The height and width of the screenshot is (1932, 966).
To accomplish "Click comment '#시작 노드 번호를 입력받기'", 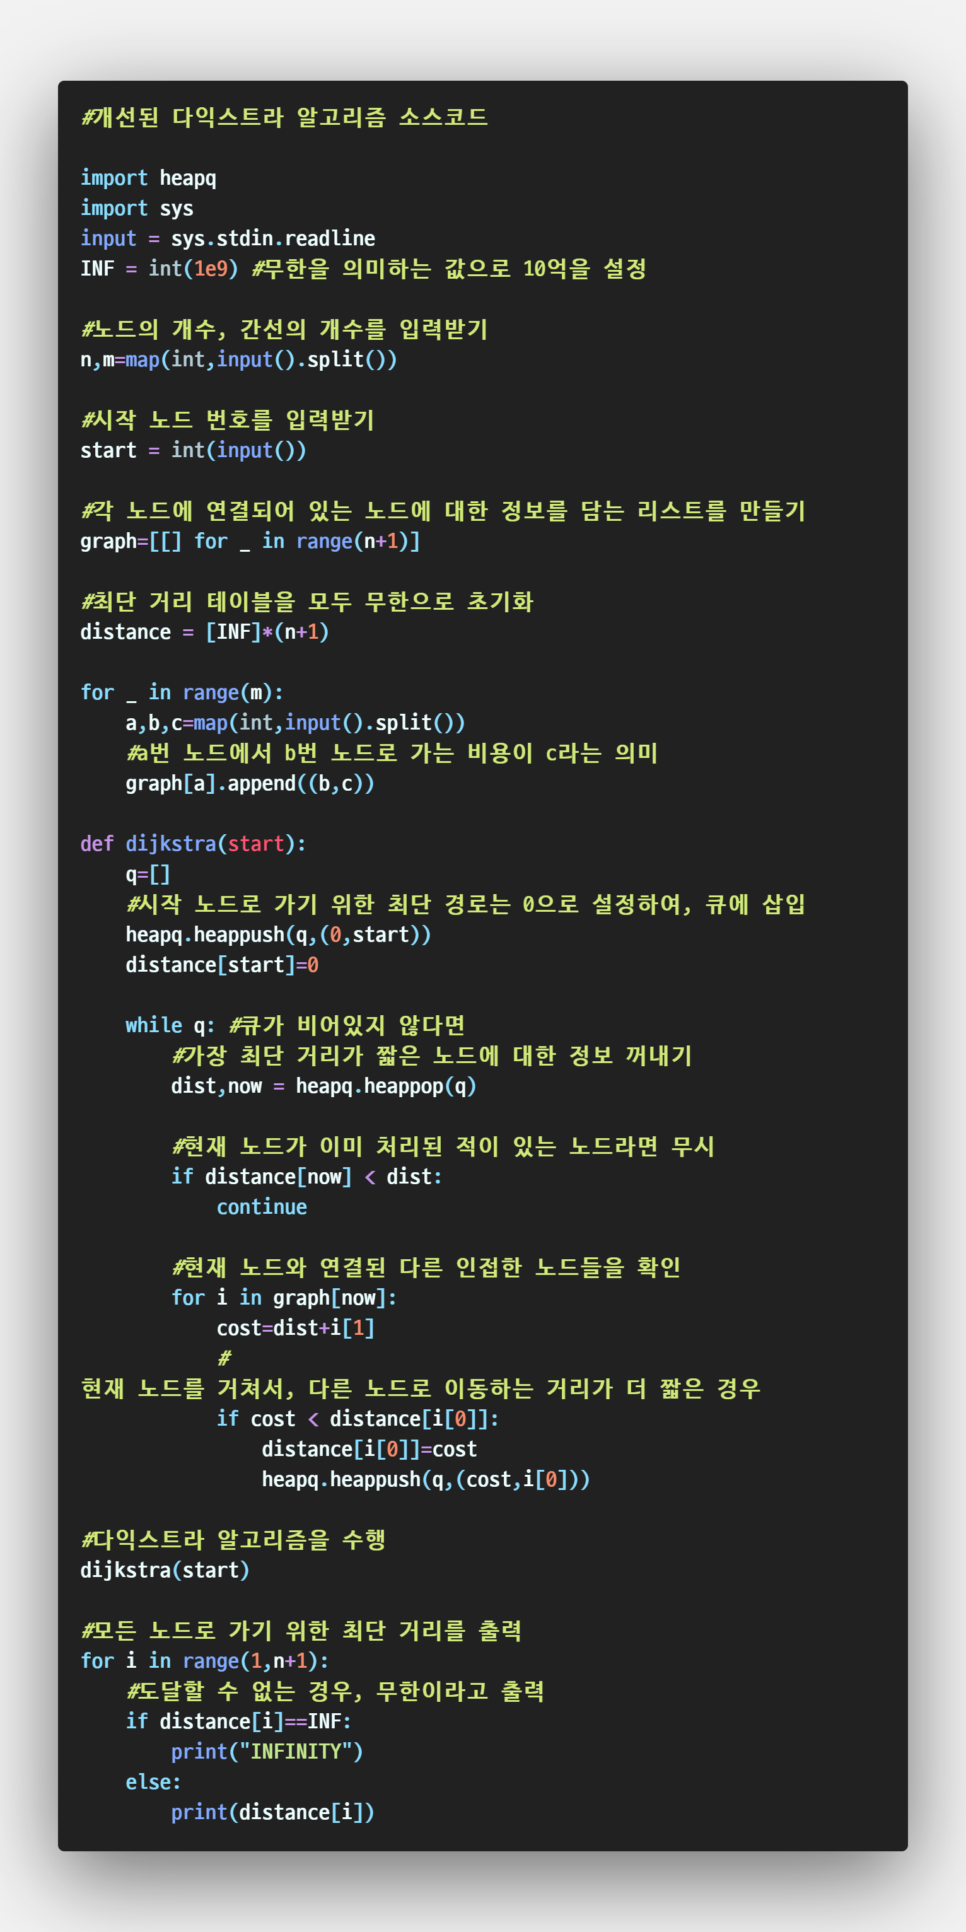I will 227,420.
